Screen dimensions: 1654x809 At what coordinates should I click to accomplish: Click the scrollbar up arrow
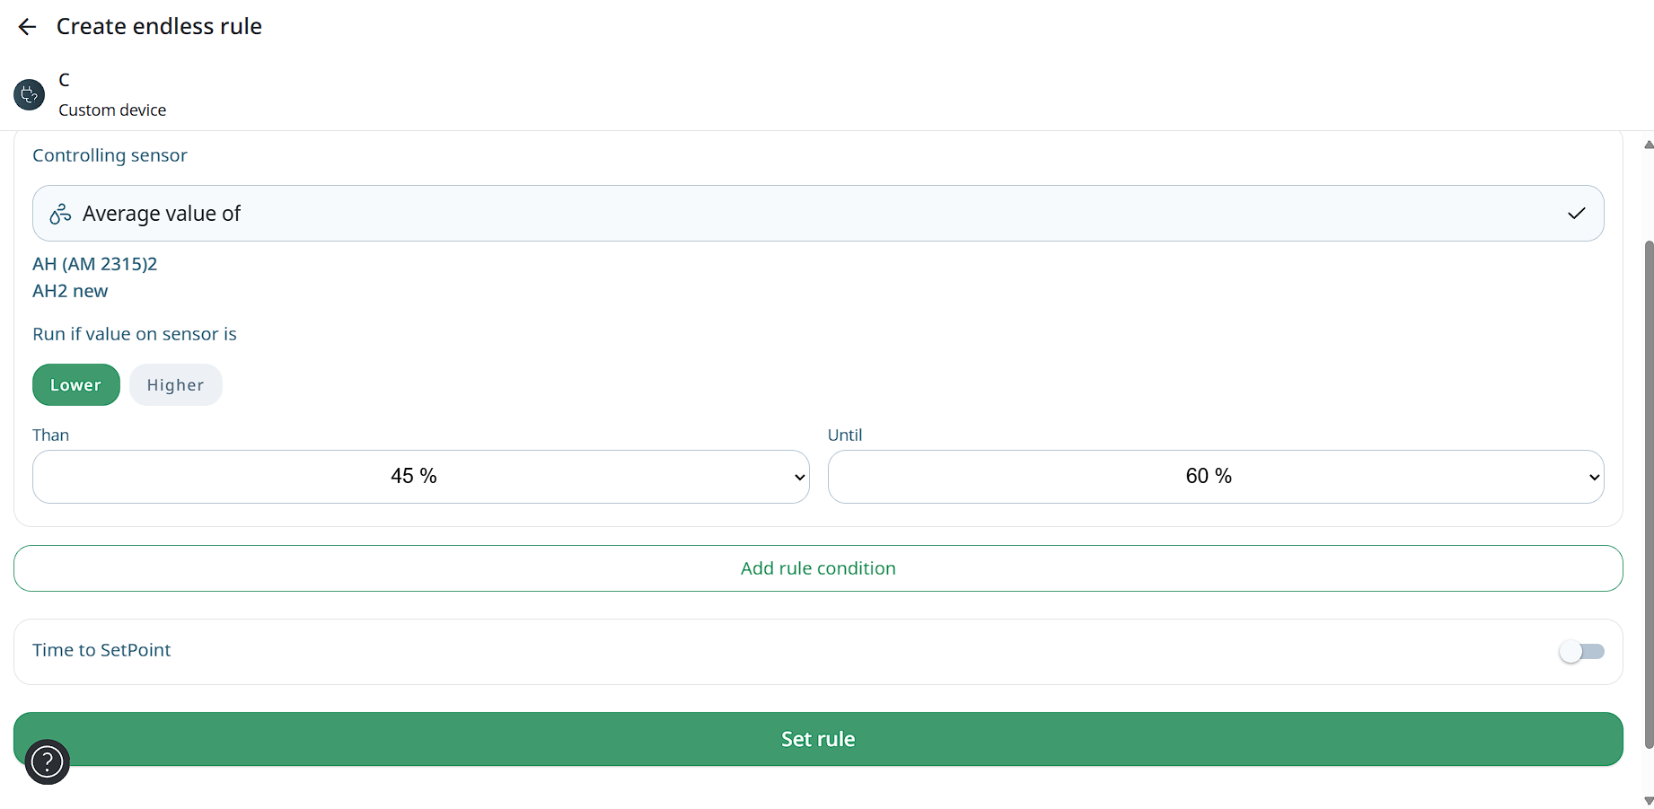1648,145
